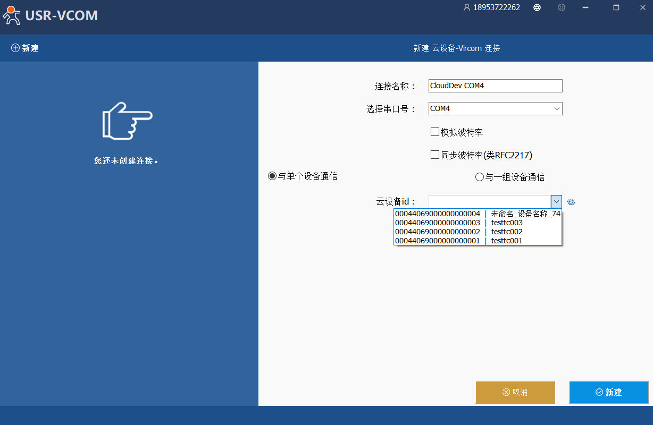This screenshot has width=653, height=425.
Task: Focus the 云设备id text field
Action: (x=490, y=202)
